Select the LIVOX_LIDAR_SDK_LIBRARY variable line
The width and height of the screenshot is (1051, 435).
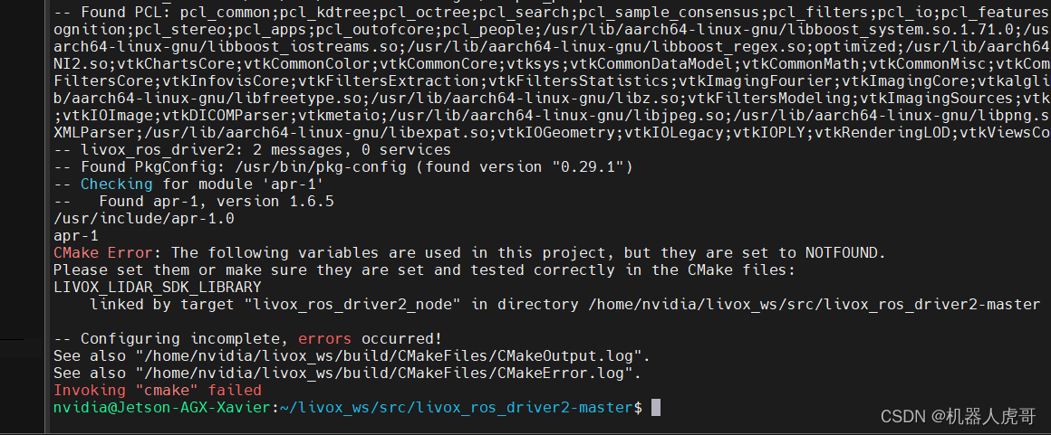(158, 287)
